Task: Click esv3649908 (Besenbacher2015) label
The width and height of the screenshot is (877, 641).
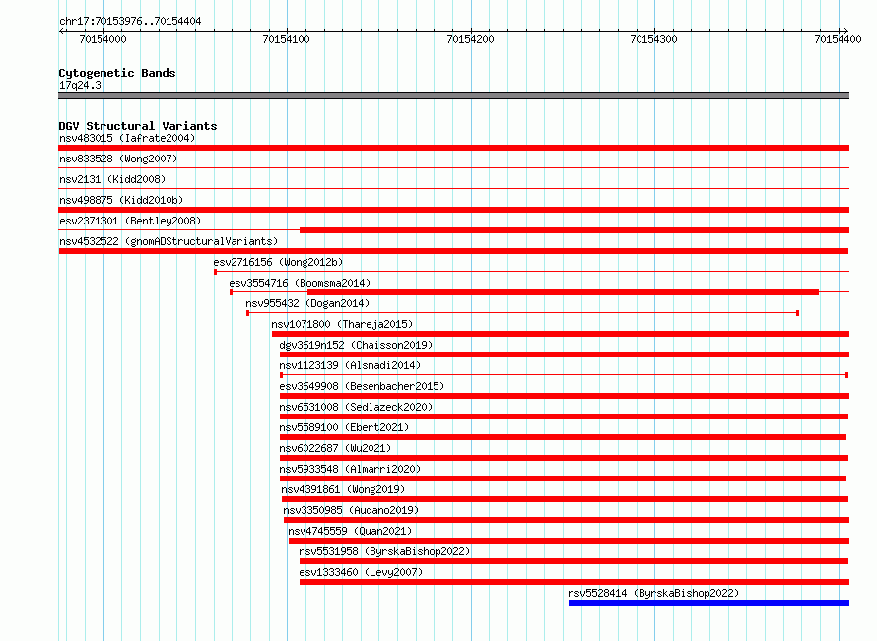Action: pos(362,386)
